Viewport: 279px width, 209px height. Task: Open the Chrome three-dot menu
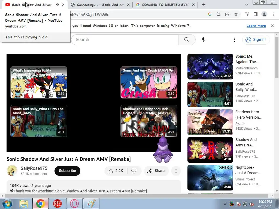click(x=273, y=14)
